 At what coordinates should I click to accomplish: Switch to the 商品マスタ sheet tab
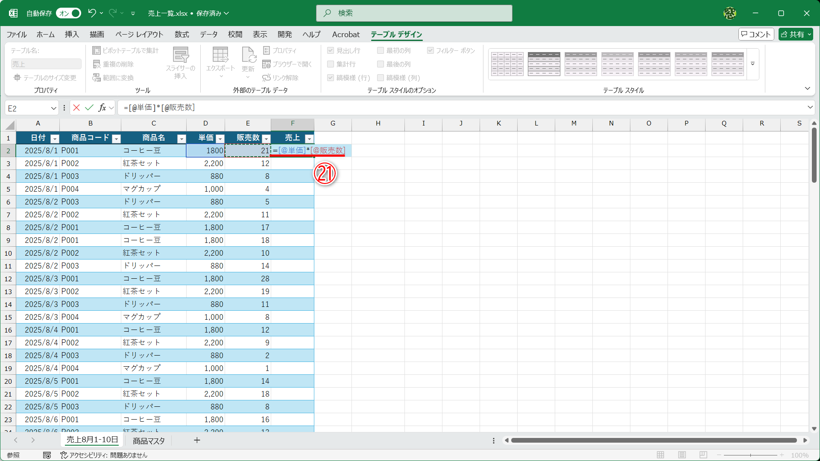(x=149, y=441)
